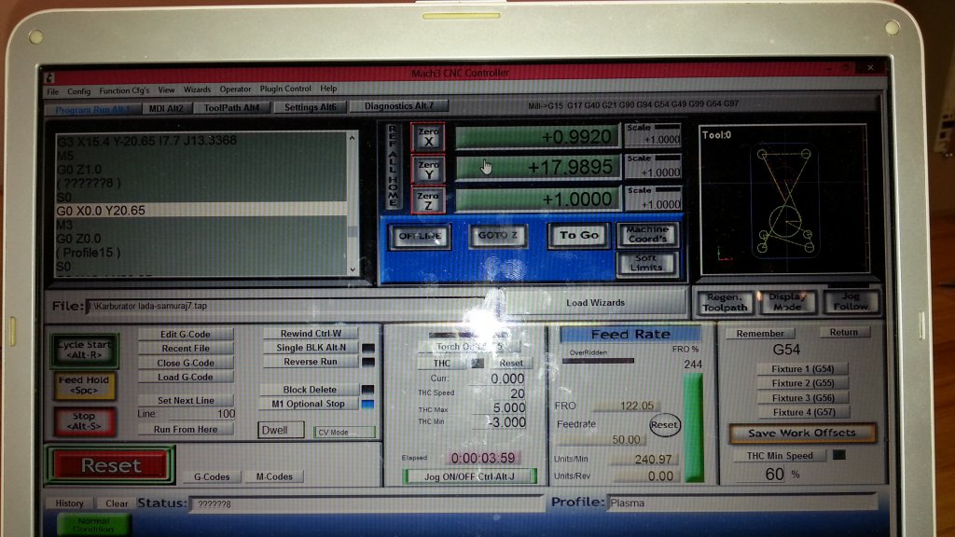Toggle Soft Limits
The width and height of the screenshot is (955, 537).
coord(646,263)
